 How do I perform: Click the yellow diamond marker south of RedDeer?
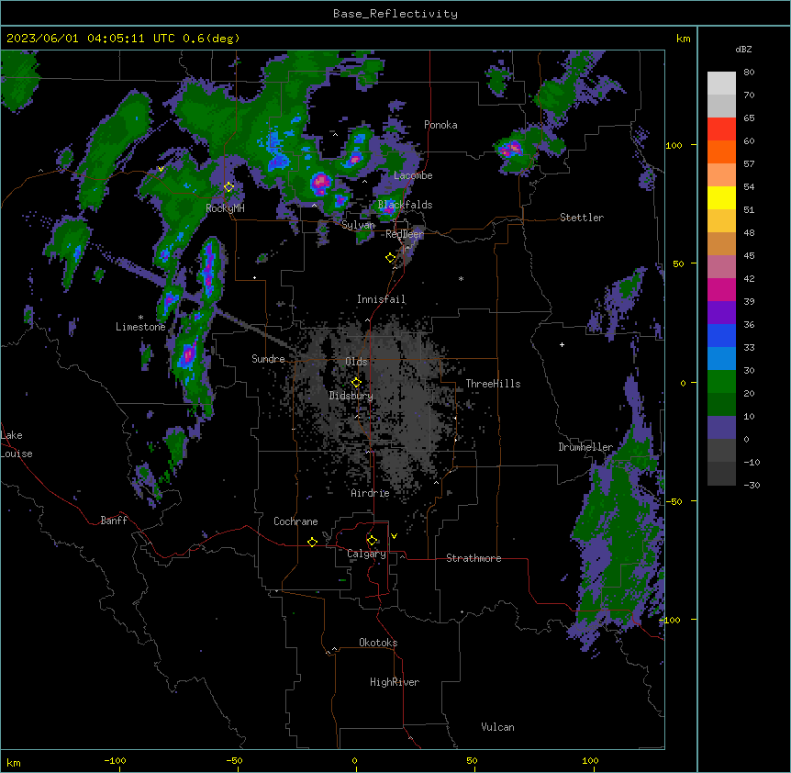[391, 258]
